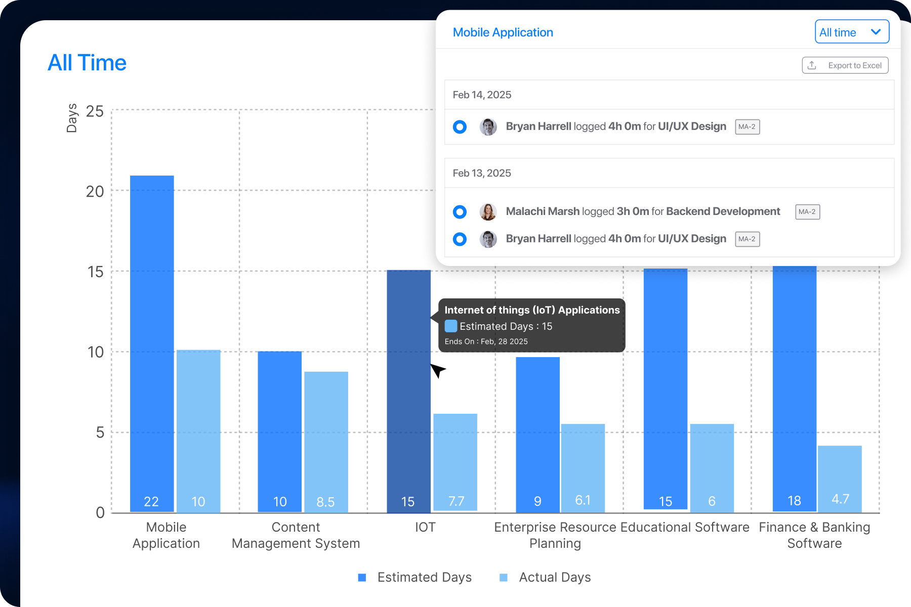Select the radio button for Bryan Harrell's Feb 13 entry
The image size is (911, 607).
click(460, 238)
